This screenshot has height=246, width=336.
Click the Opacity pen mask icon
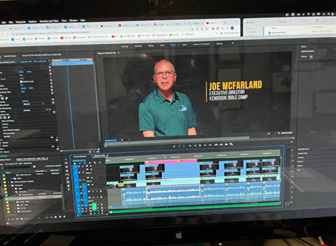click(6, 99)
